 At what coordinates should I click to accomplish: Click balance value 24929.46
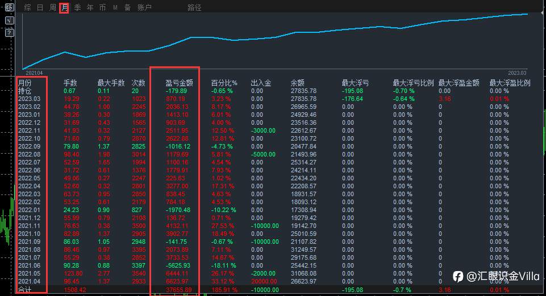303,115
